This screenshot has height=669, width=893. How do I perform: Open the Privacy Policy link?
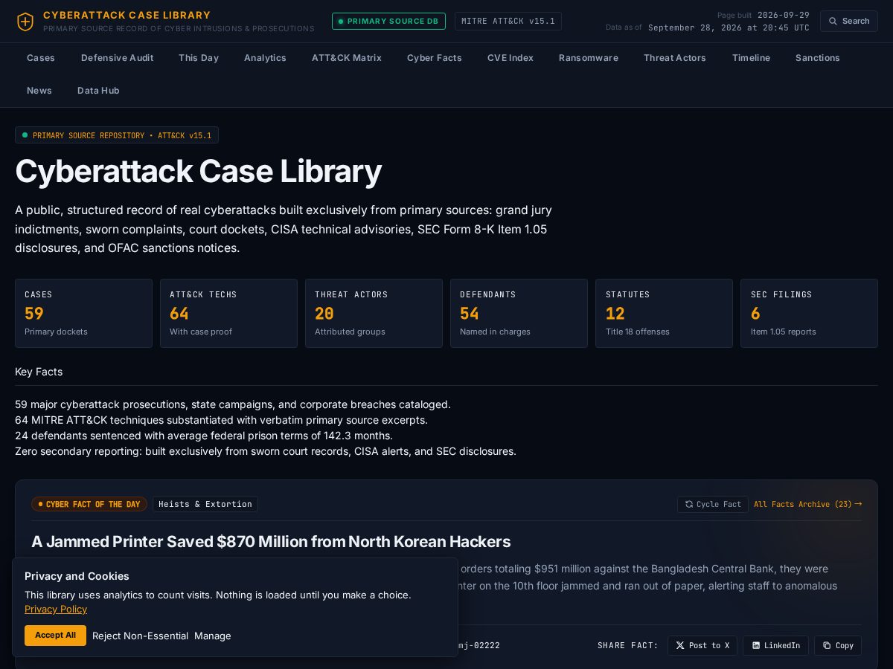click(x=56, y=609)
